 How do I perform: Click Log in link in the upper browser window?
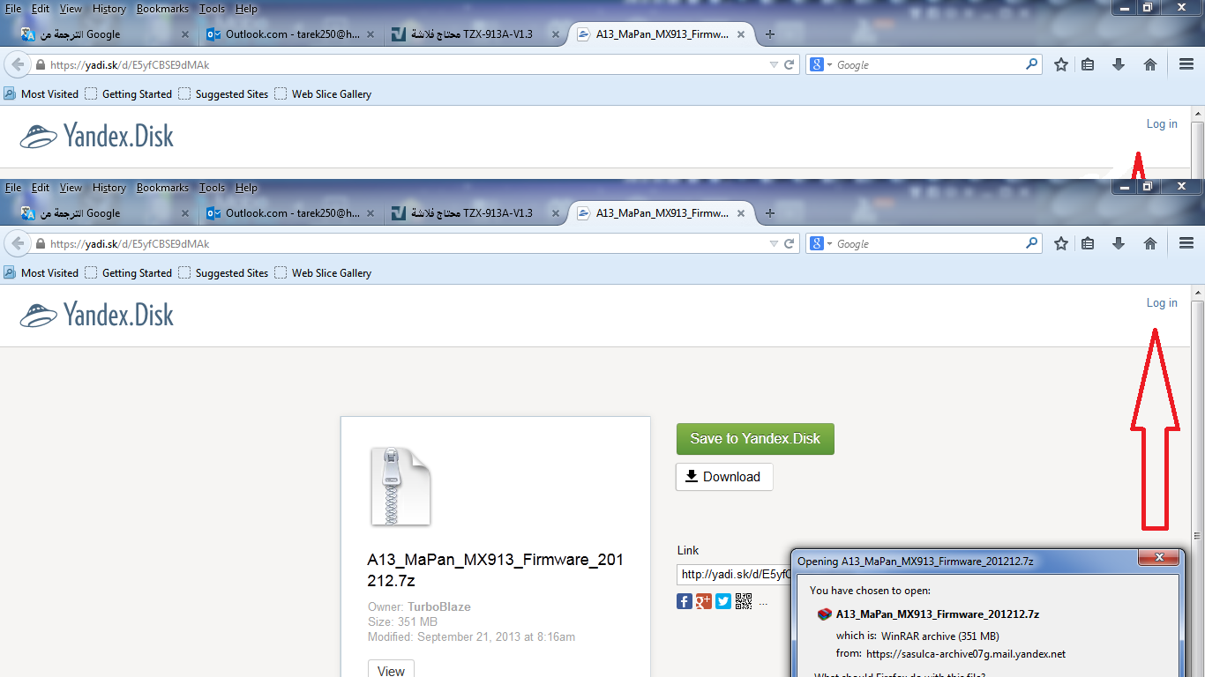click(x=1162, y=124)
